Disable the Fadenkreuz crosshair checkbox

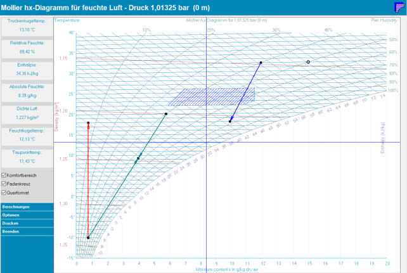[x=5, y=184]
